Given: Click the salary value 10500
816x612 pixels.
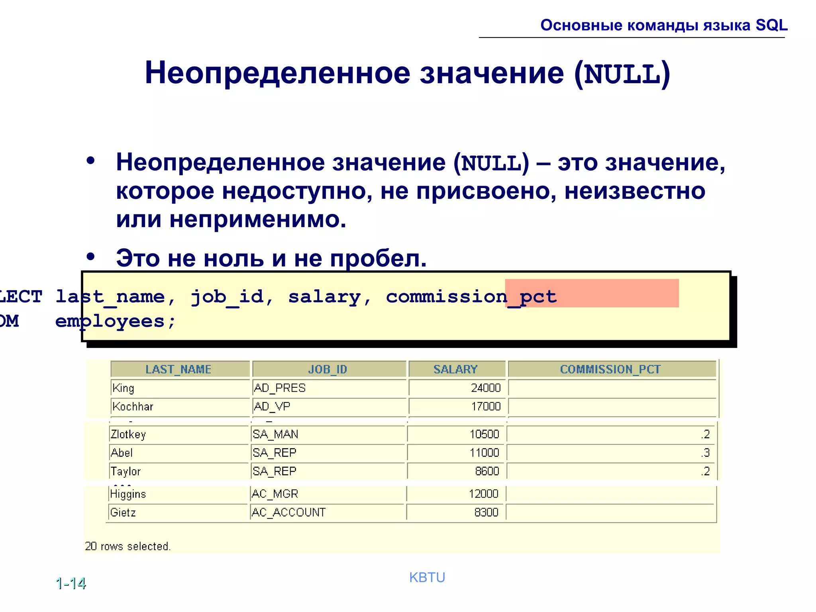Looking at the screenshot, I should [484, 434].
